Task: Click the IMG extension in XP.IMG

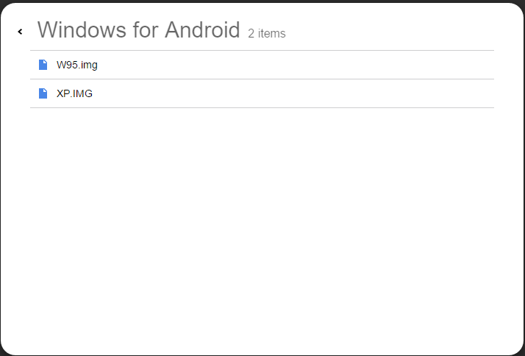Action: click(x=82, y=93)
